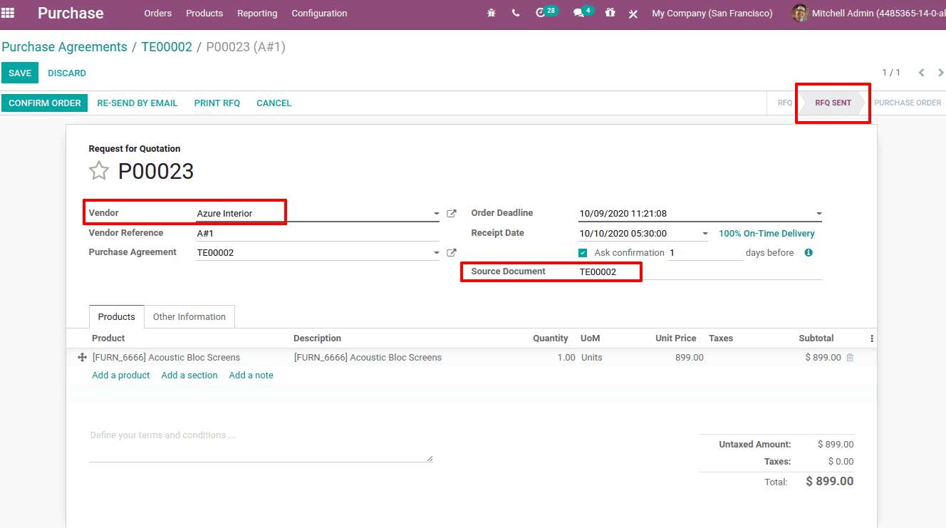The height and width of the screenshot is (528, 946).
Task: Go to TE00002 breadcrumb link
Action: tap(167, 47)
